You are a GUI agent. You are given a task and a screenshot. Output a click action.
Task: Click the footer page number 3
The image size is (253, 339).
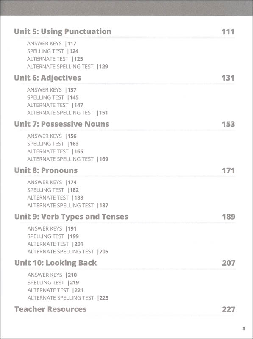[x=244, y=328]
